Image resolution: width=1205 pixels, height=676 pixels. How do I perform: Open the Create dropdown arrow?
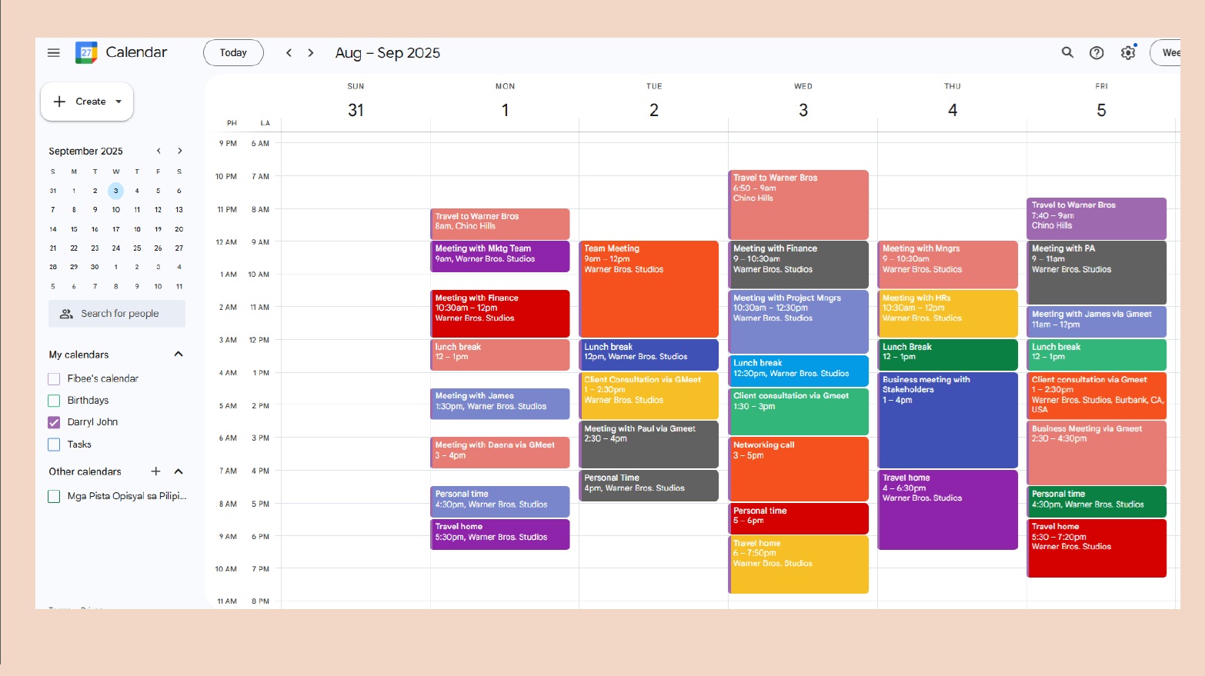point(118,102)
